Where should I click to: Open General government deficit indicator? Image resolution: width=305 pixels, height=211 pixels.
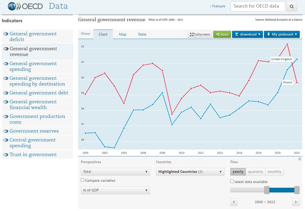33,37
